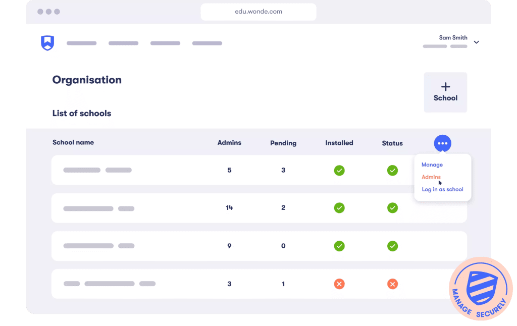This screenshot has height=326, width=517.
Task: Choose Admins in the popup menu
Action: click(x=431, y=177)
